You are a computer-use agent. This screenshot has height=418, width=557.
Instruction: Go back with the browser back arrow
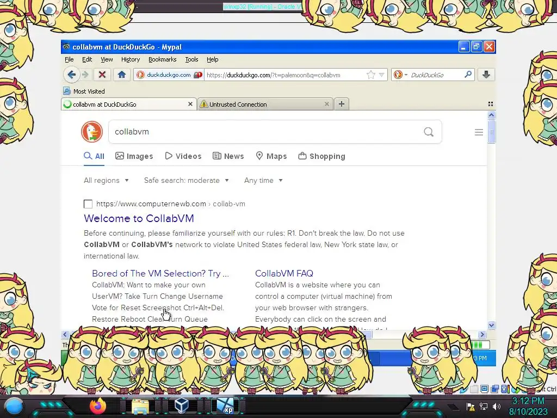[x=71, y=75]
